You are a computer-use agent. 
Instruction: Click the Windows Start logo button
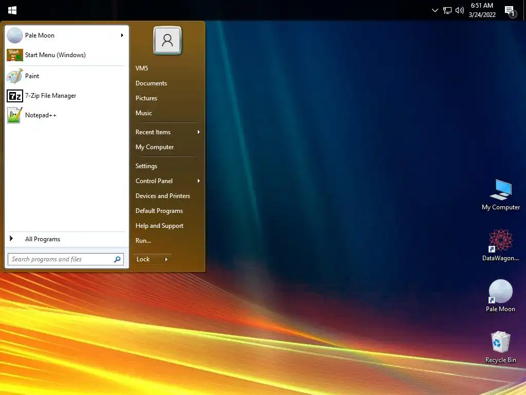[12, 10]
